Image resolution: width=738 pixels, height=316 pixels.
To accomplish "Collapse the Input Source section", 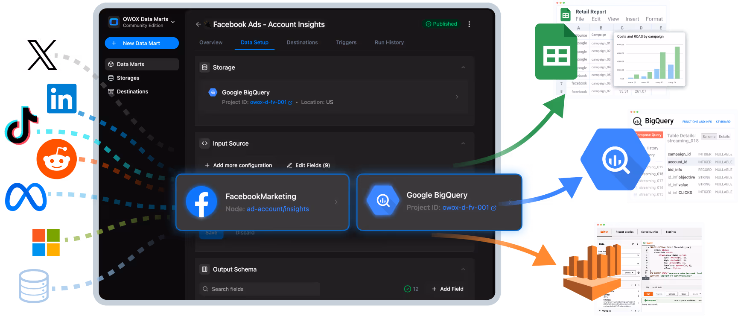I will coord(463,143).
